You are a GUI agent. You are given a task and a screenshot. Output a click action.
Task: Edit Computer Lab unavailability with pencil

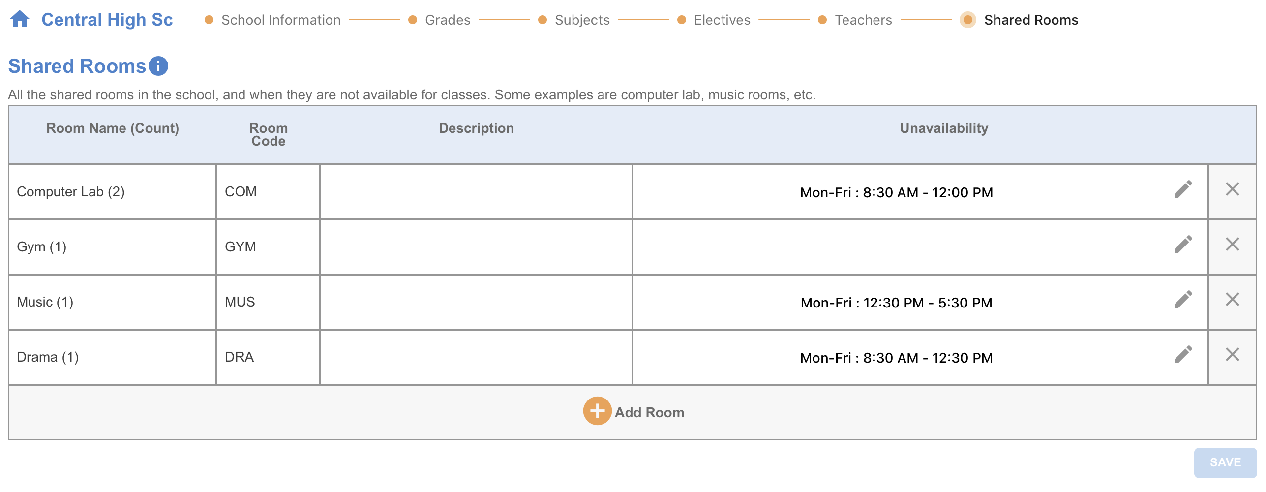(1183, 189)
